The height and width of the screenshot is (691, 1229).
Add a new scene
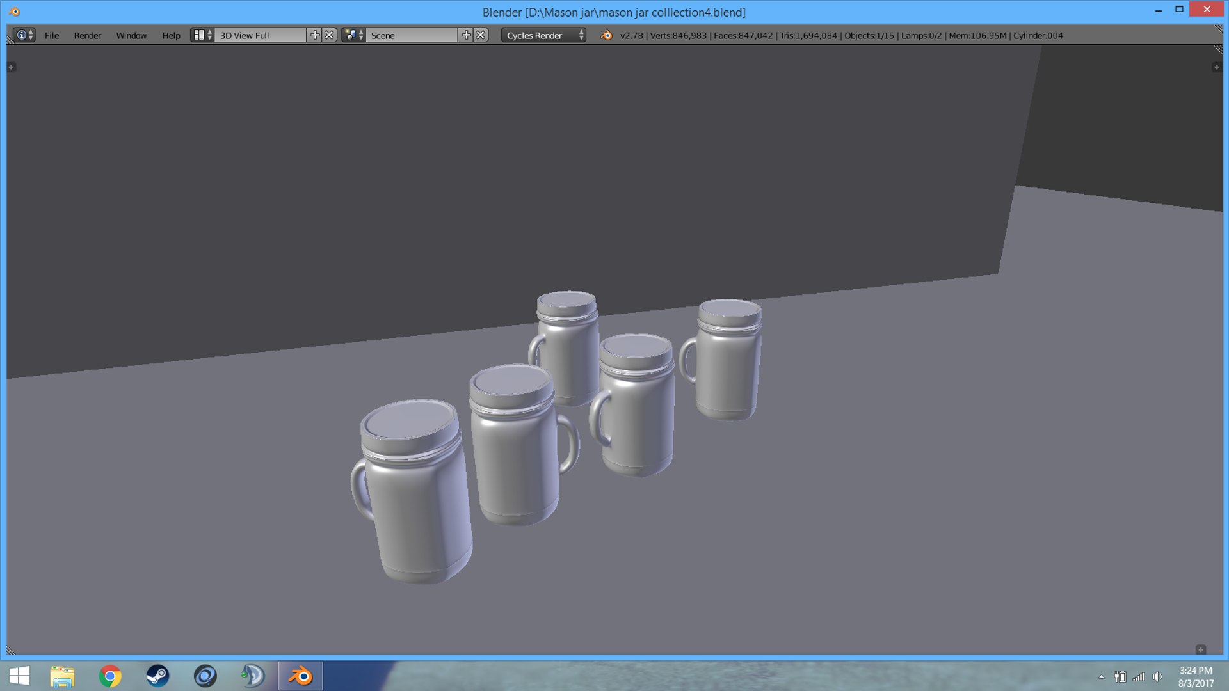[x=466, y=35]
